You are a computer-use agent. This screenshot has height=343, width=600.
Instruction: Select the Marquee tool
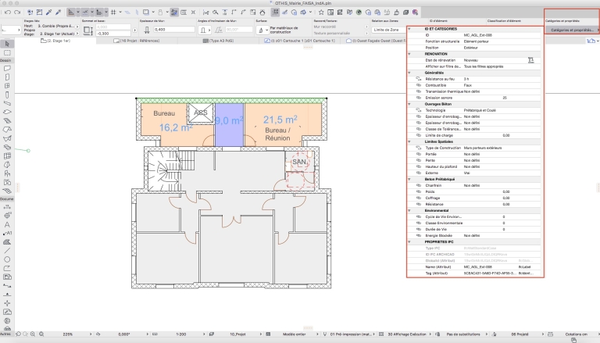coord(7,53)
